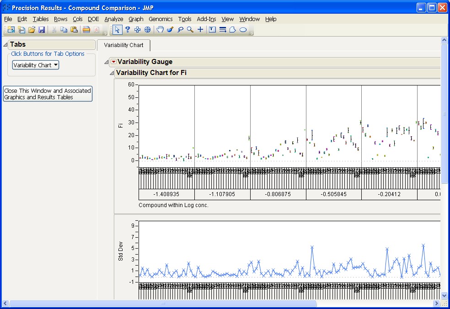Switch to the Variability Chart tab
This screenshot has width=450, height=309.
click(123, 45)
